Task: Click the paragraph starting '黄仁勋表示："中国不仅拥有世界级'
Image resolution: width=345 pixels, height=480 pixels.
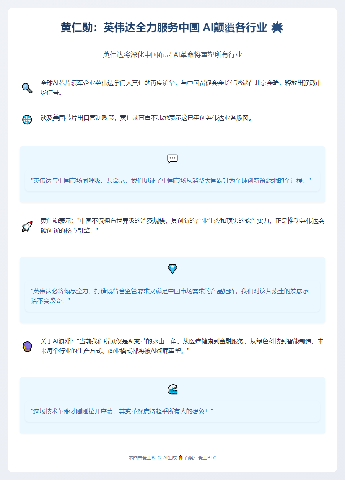Action: pos(182,226)
